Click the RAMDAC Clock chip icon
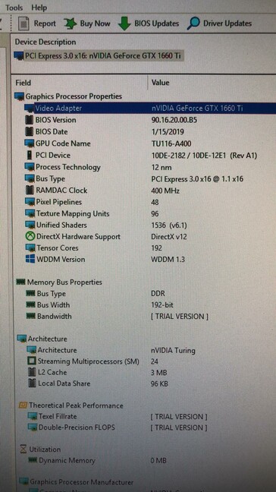 click(x=30, y=190)
